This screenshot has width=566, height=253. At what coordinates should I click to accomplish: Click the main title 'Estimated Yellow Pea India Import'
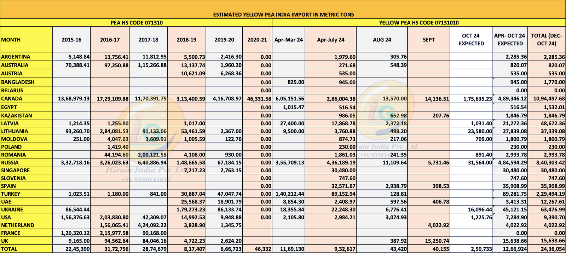[x=283, y=15]
